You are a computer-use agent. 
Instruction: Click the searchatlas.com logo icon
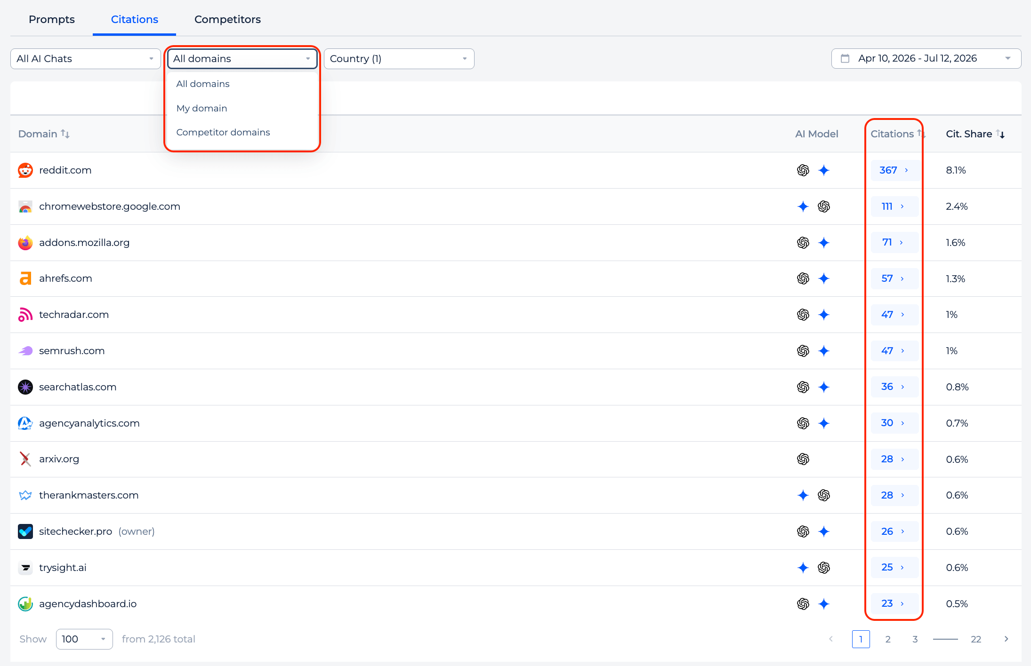coord(25,387)
